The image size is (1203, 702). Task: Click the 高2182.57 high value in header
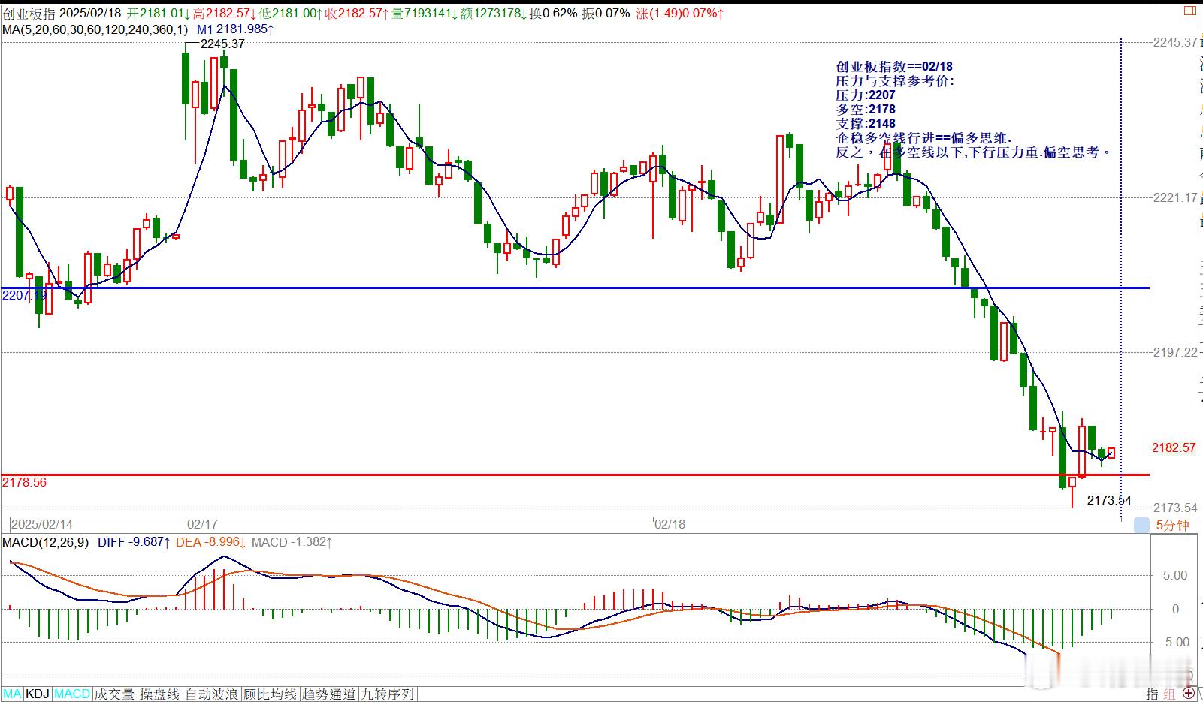[224, 14]
